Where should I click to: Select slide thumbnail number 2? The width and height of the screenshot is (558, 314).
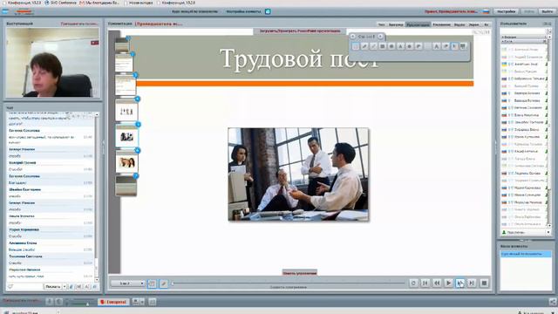124,64
